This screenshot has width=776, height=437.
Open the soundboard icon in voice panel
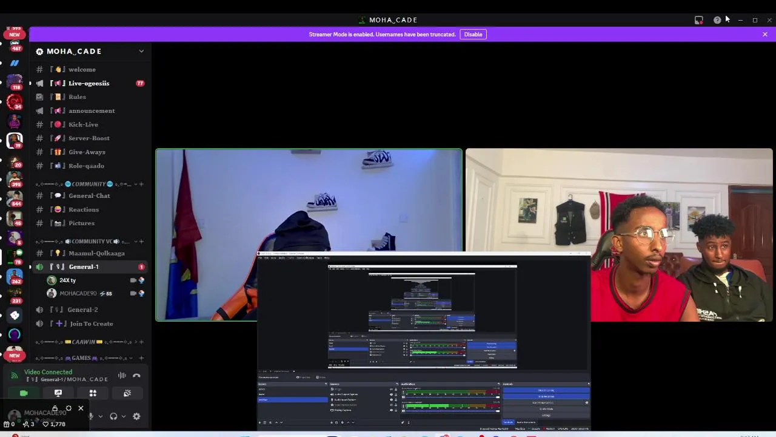pos(127,393)
